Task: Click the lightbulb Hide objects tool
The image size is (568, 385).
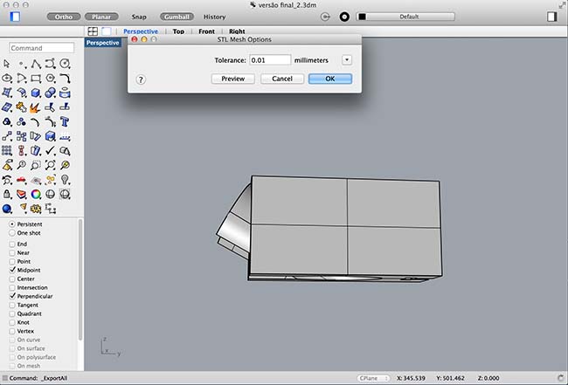Action: click(x=65, y=180)
